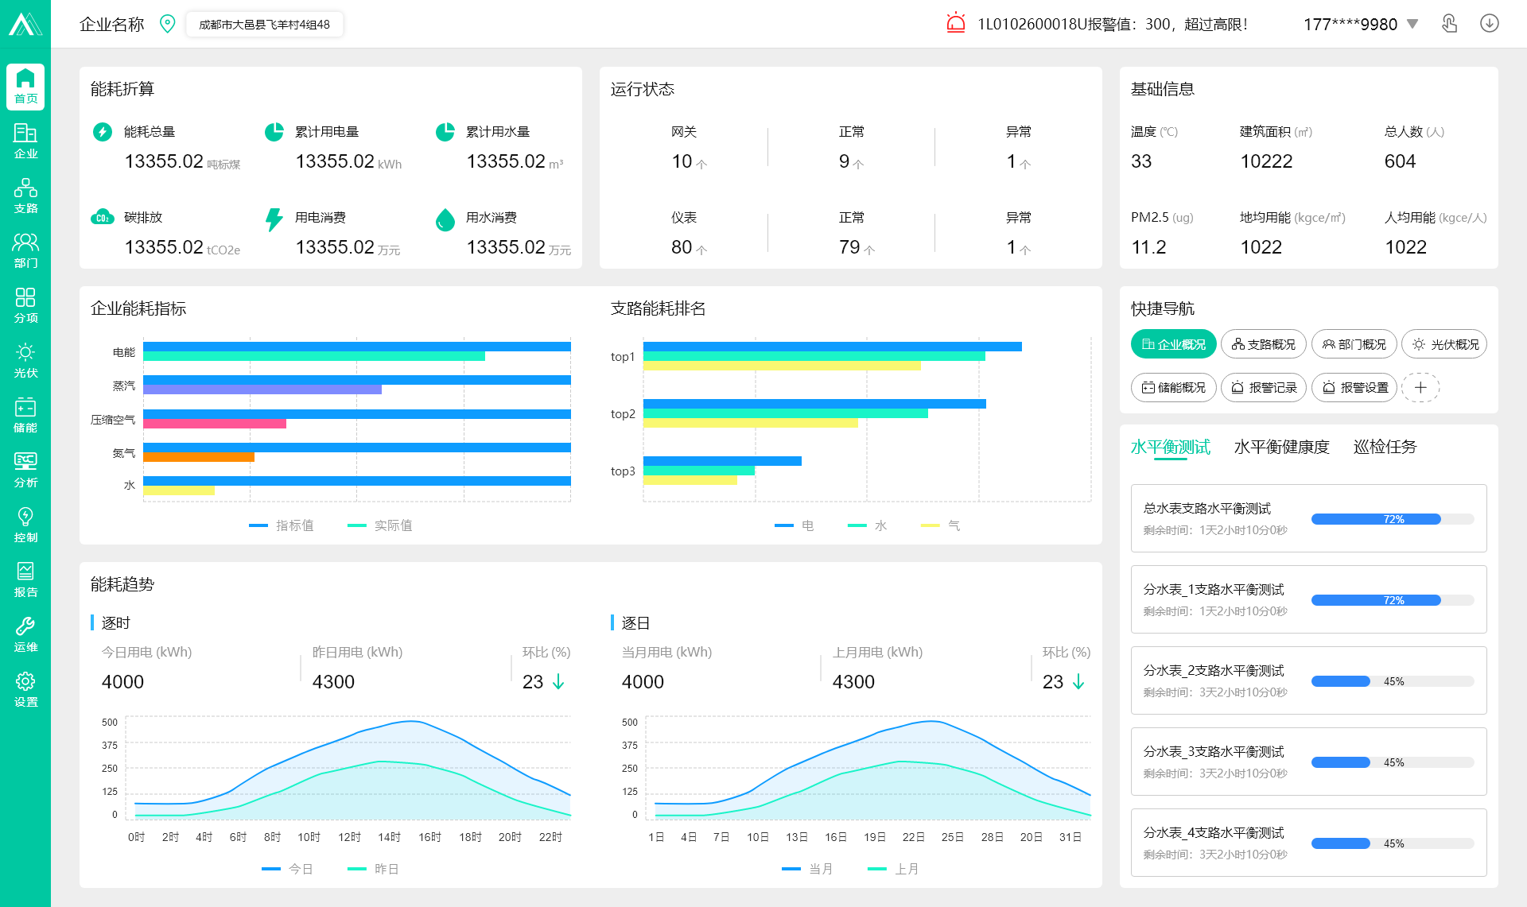This screenshot has width=1527, height=907.
Task: Open the 部门 department sidebar icon
Action: (x=25, y=250)
